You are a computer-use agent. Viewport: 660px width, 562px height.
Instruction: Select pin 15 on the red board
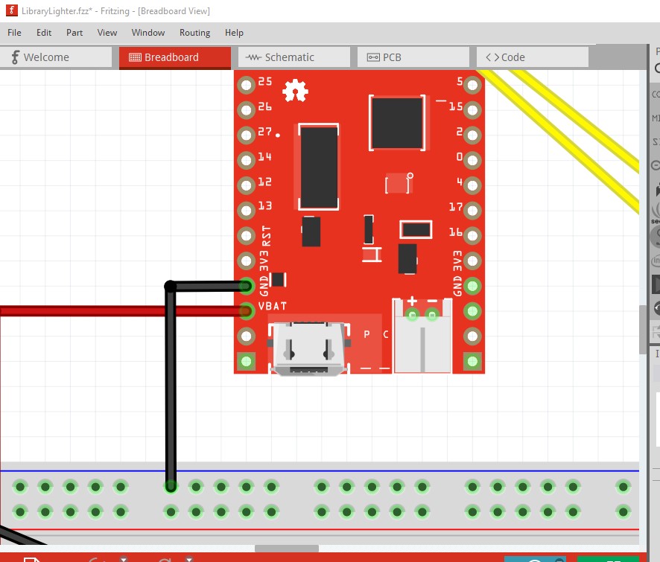point(472,110)
